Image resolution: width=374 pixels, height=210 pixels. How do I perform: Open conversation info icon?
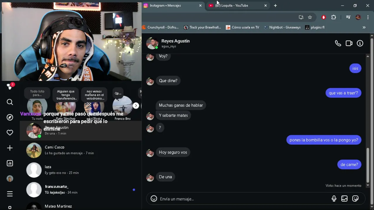pos(360,43)
